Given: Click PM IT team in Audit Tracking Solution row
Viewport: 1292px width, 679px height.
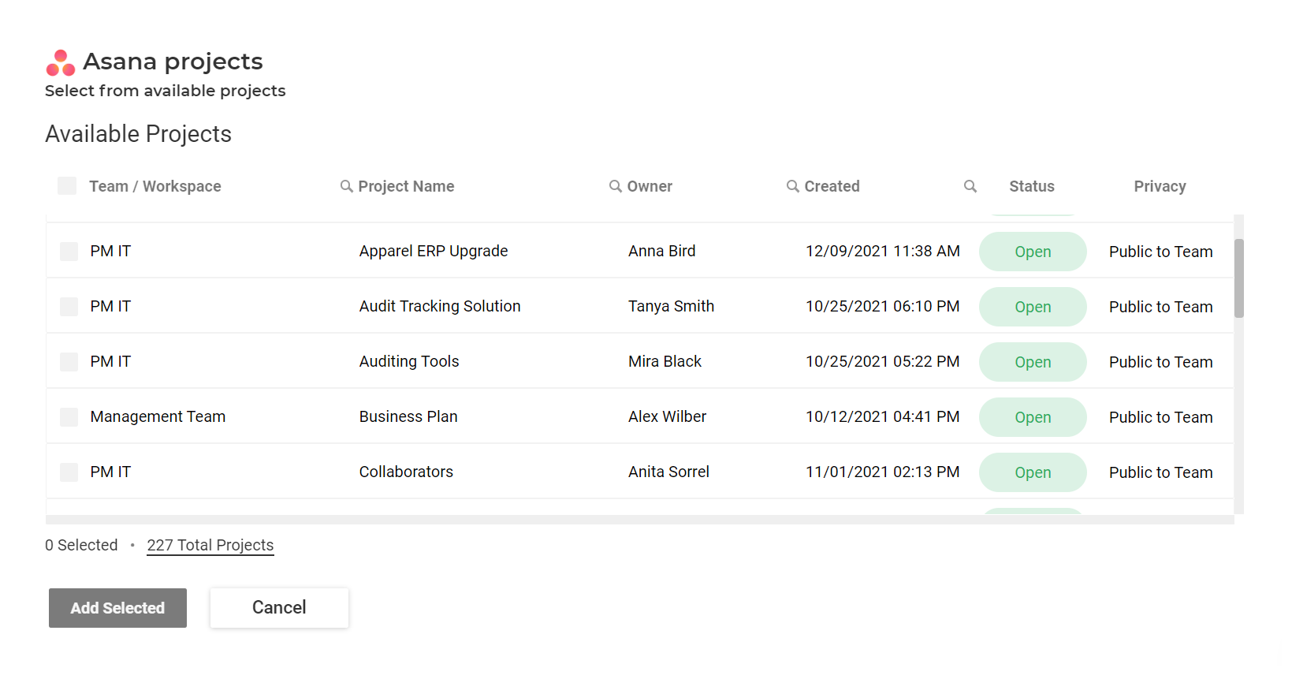Looking at the screenshot, I should pyautogui.click(x=110, y=306).
